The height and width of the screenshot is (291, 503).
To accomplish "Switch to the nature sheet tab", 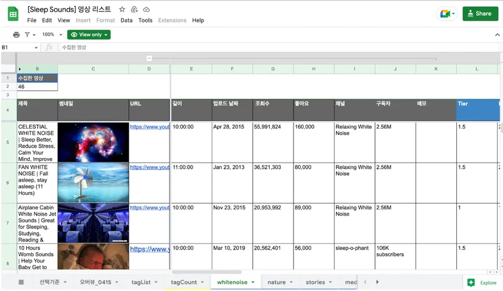I will click(x=280, y=282).
